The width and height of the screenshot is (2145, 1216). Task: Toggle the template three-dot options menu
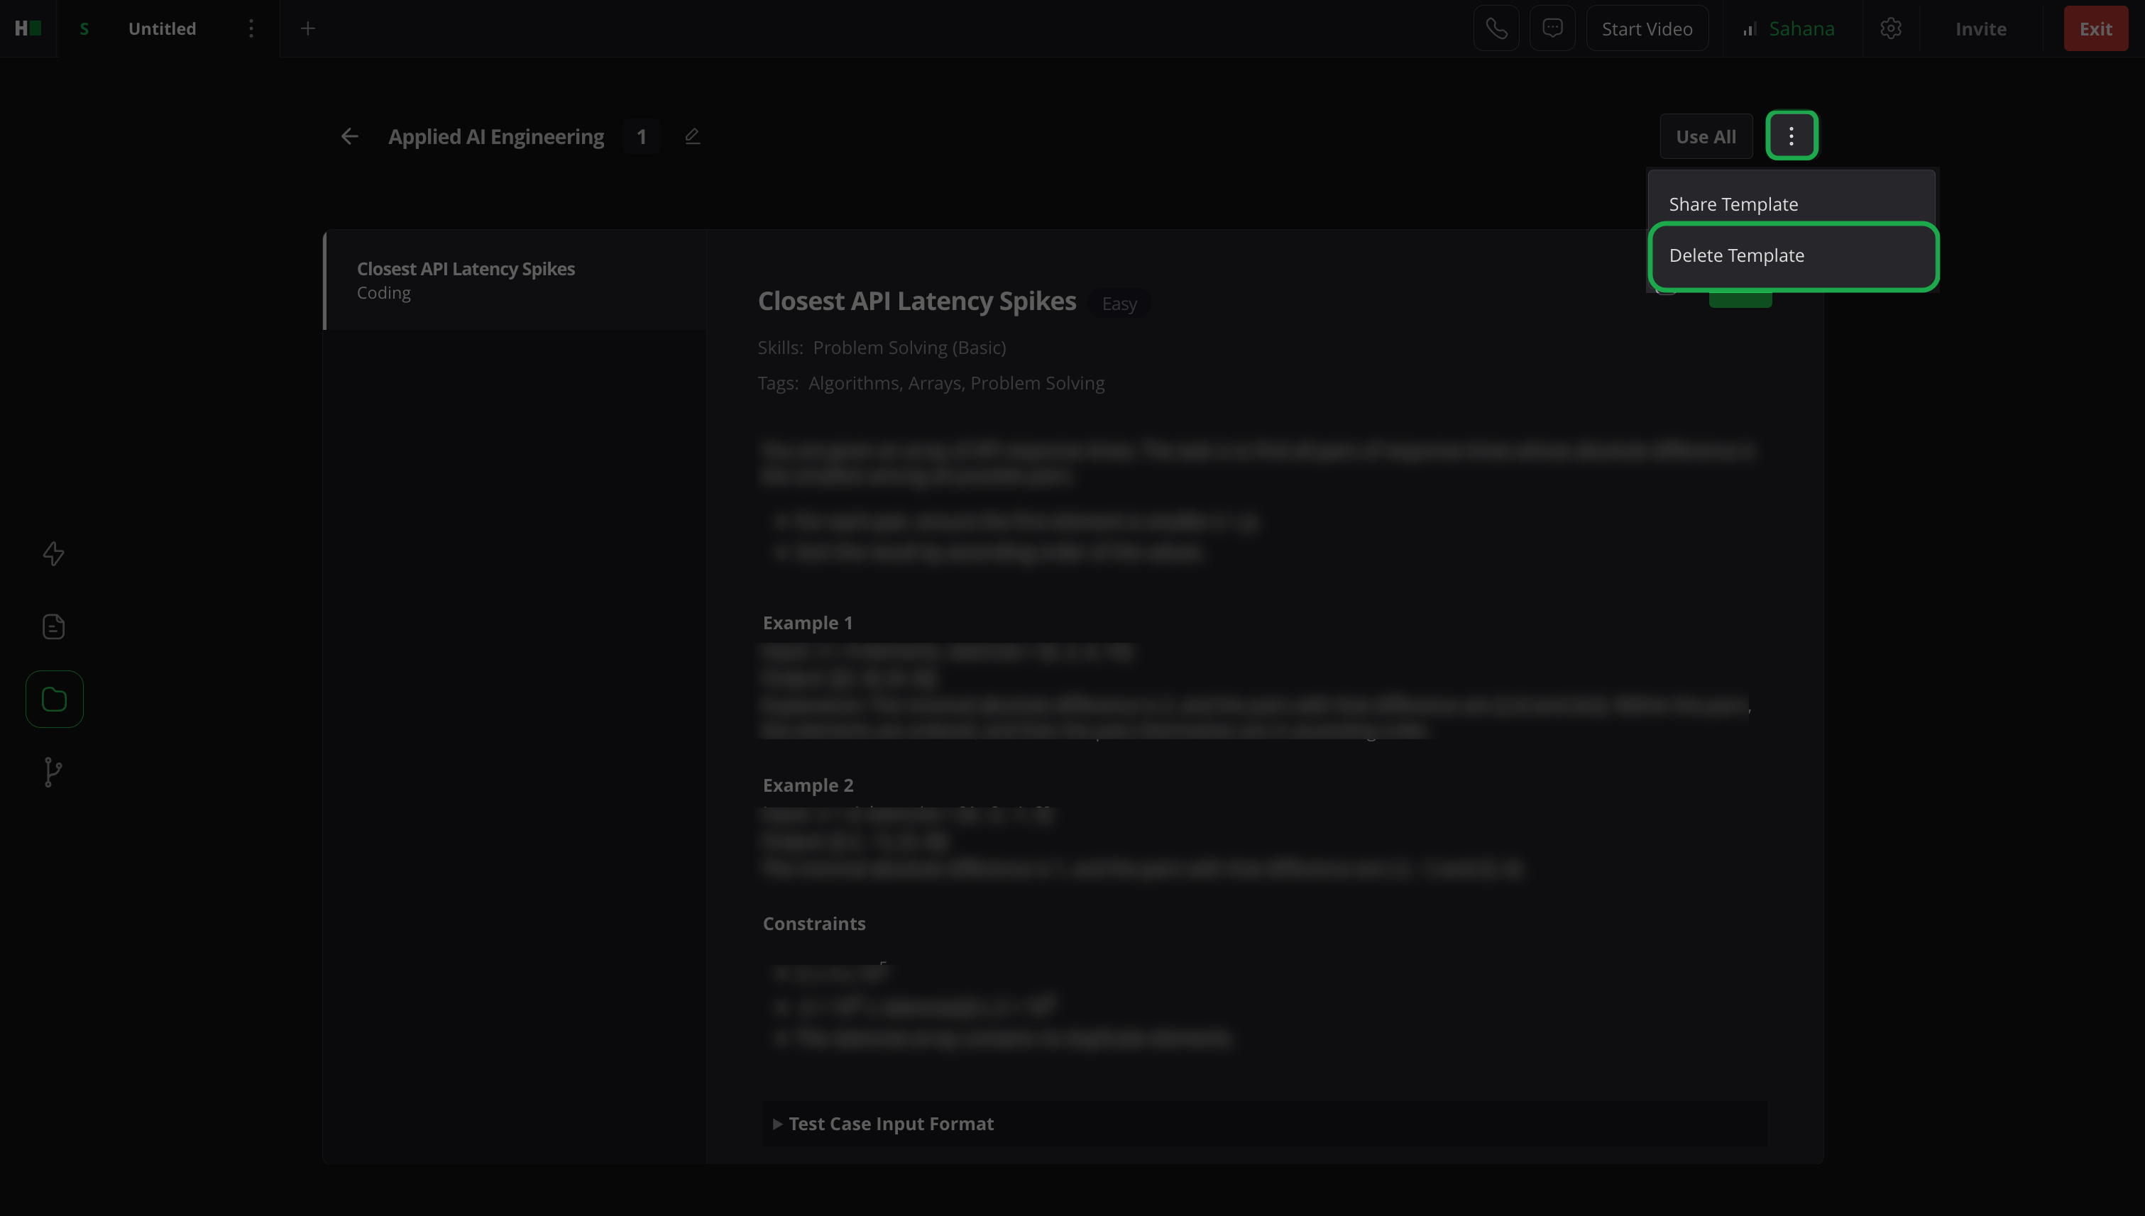point(1791,136)
